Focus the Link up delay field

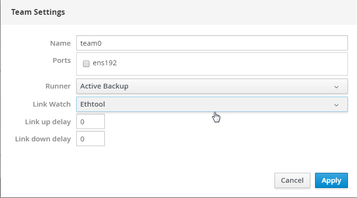tap(90, 121)
